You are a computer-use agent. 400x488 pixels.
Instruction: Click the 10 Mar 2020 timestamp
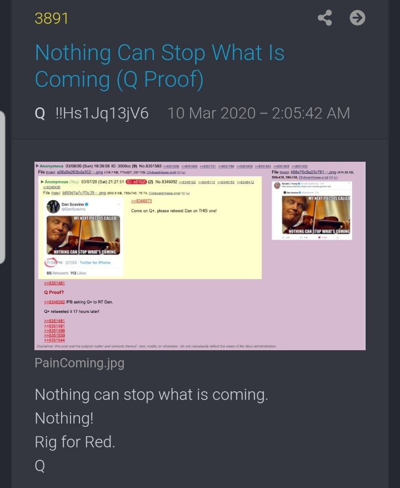click(x=259, y=113)
